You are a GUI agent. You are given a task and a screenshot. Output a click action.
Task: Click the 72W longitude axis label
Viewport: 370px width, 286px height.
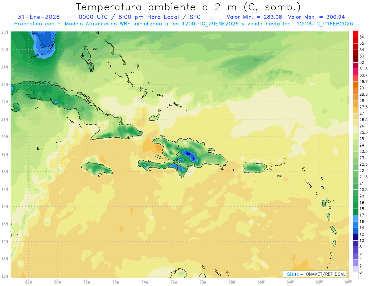174,282
